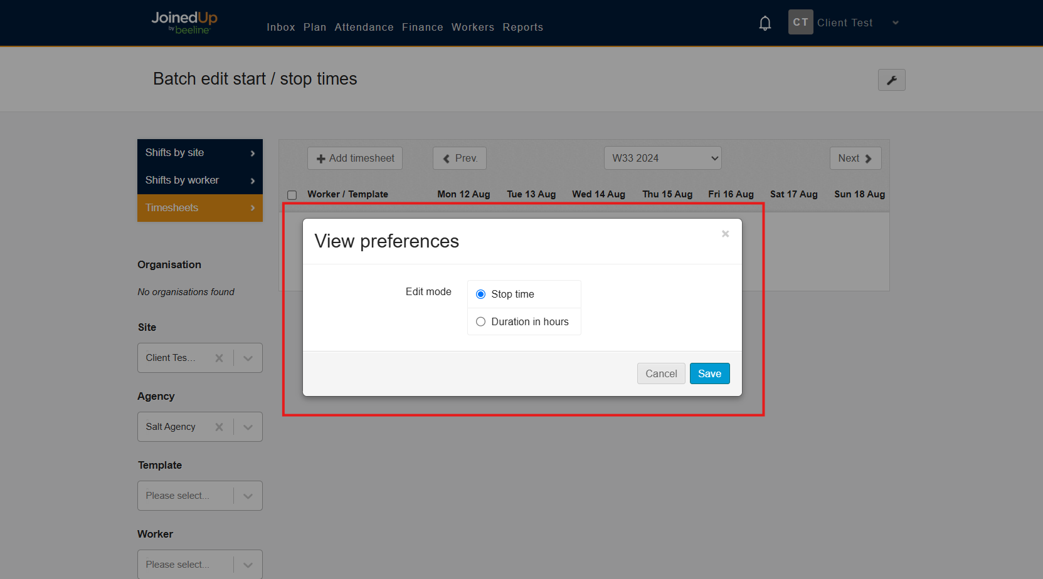Image resolution: width=1043 pixels, height=579 pixels.
Task: Click the Fri 16 Aug column header
Action: tap(731, 194)
